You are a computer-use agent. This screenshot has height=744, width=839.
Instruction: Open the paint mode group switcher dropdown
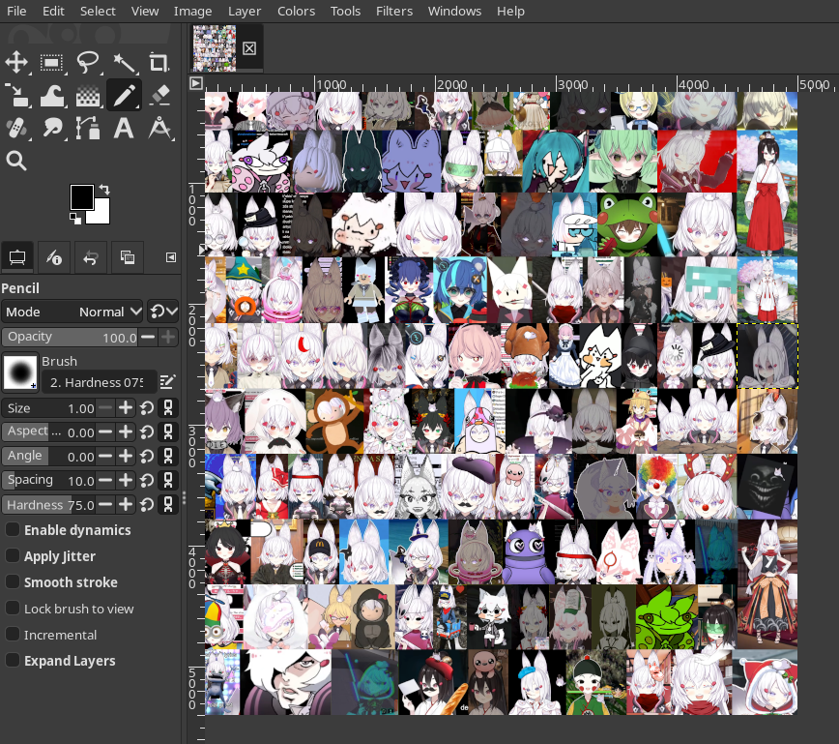click(163, 312)
